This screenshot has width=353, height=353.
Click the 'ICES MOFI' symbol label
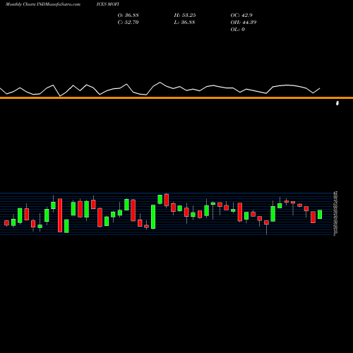(x=108, y=4)
